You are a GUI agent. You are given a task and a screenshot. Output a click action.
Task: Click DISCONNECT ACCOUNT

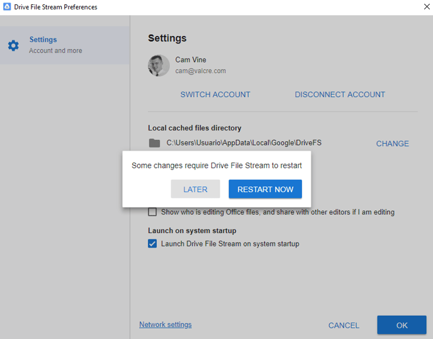(340, 95)
